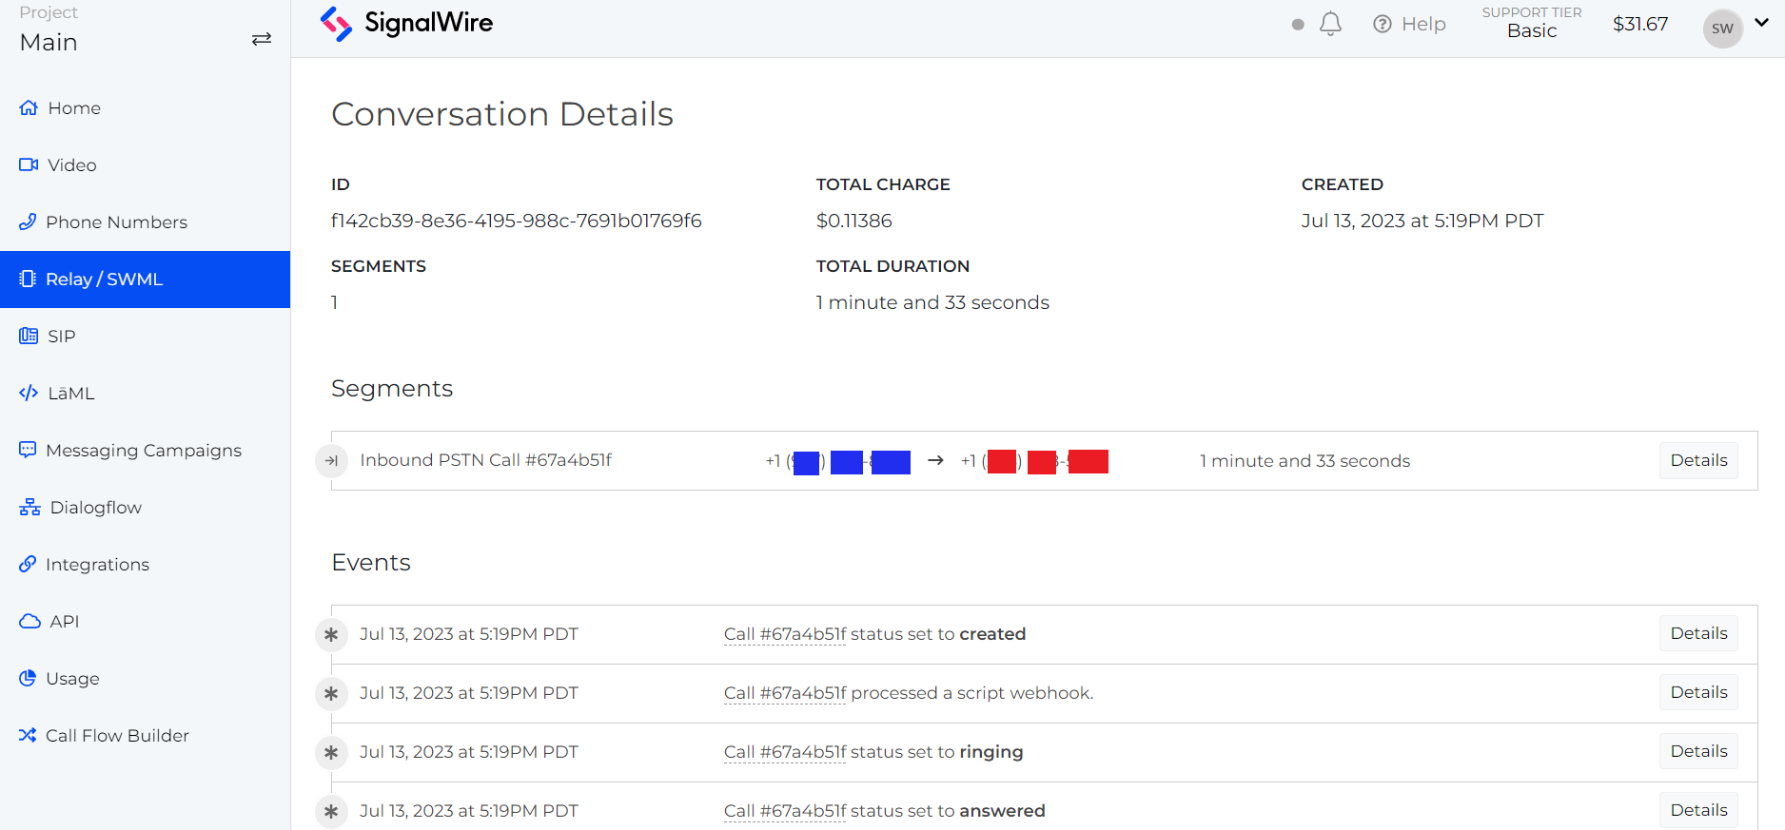
Task: Follow the Call #67a4b51f link in created event
Action: pos(784,634)
